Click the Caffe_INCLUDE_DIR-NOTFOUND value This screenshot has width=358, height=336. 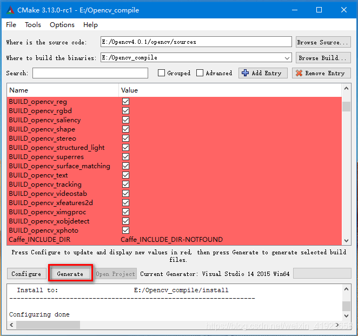tap(171, 240)
